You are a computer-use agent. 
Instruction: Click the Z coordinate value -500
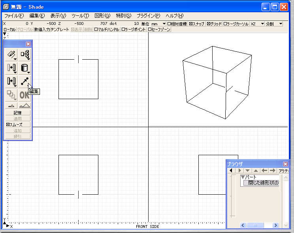[79, 24]
